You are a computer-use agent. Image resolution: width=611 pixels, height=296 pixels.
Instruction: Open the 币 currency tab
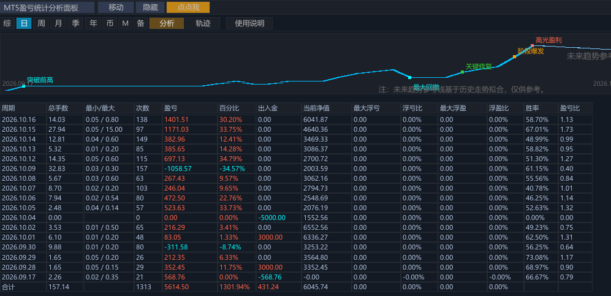point(110,23)
